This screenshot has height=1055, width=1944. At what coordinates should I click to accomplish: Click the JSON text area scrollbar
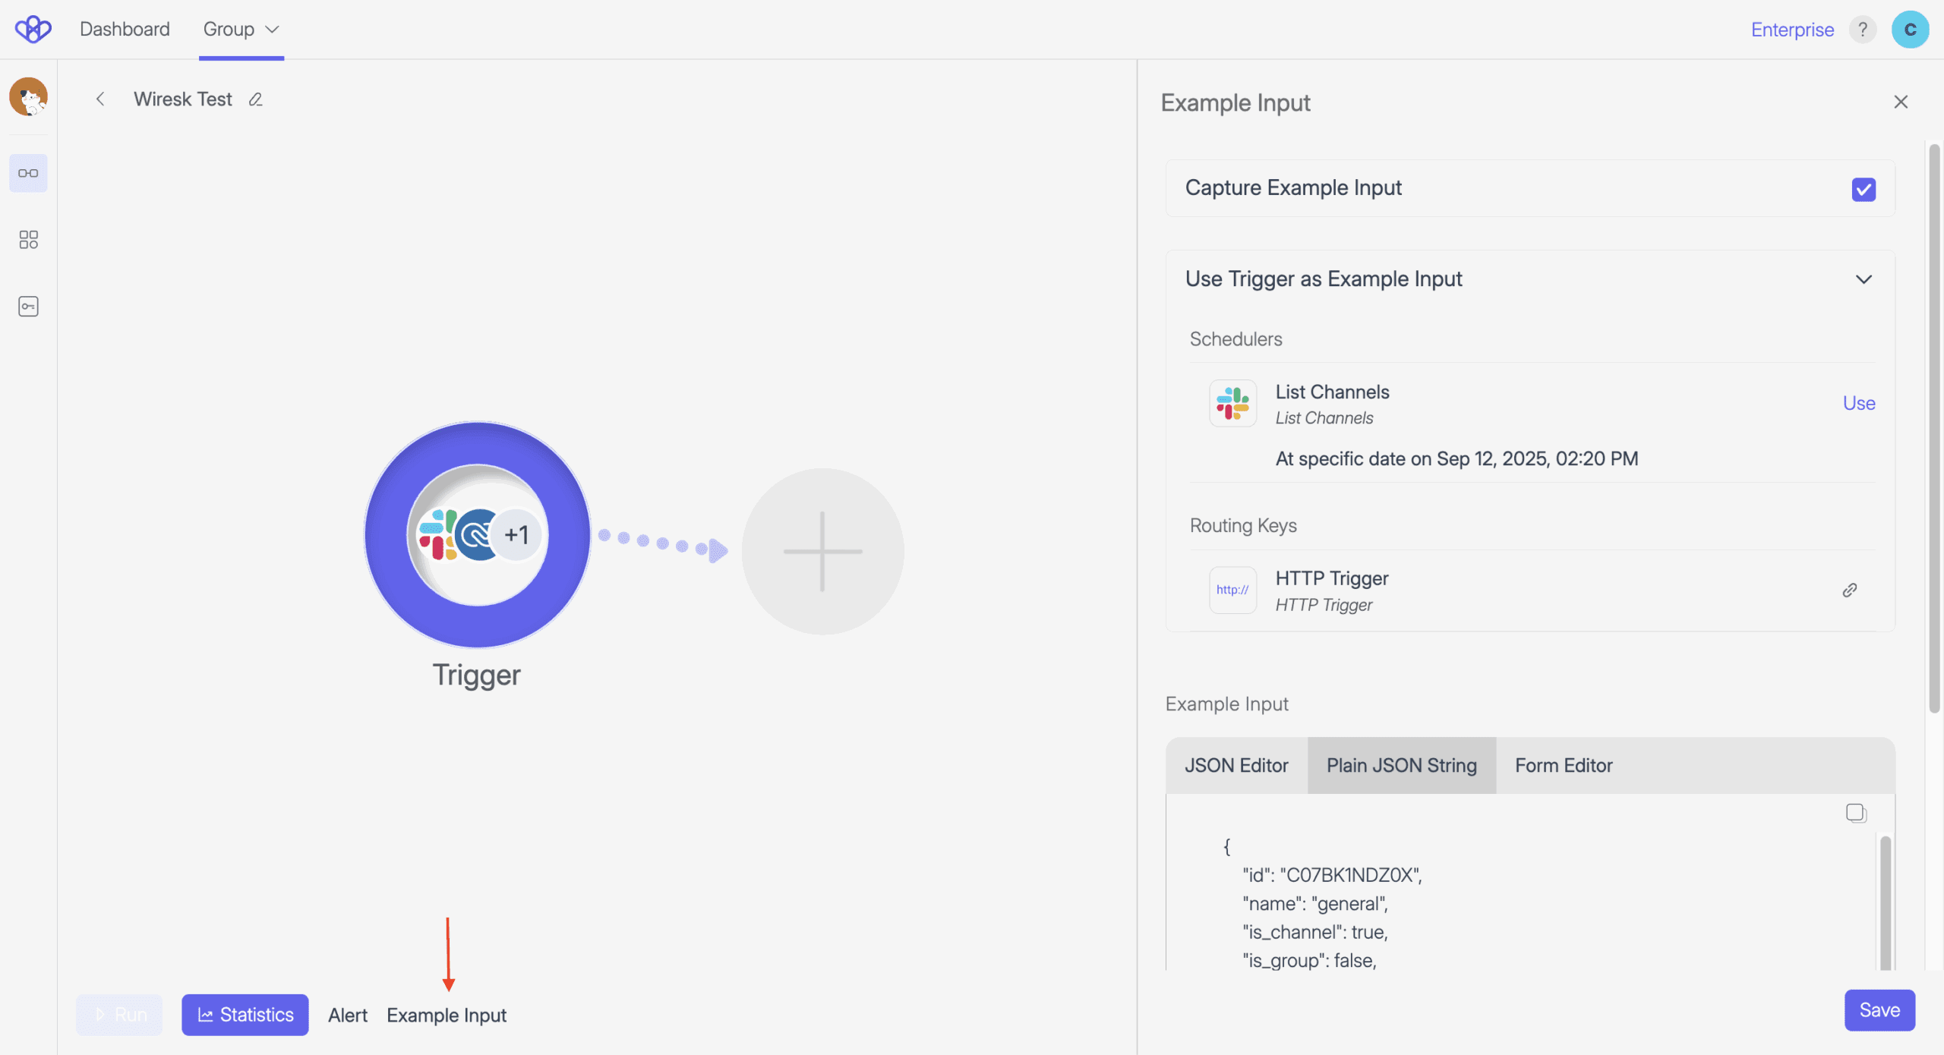tap(1885, 902)
